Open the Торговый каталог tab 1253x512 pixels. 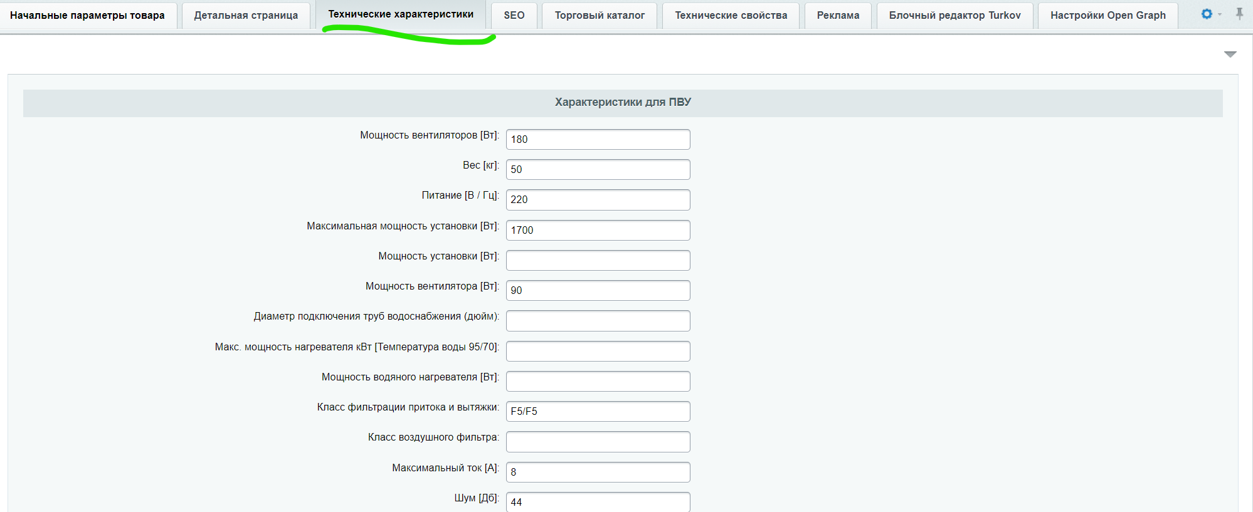click(600, 16)
